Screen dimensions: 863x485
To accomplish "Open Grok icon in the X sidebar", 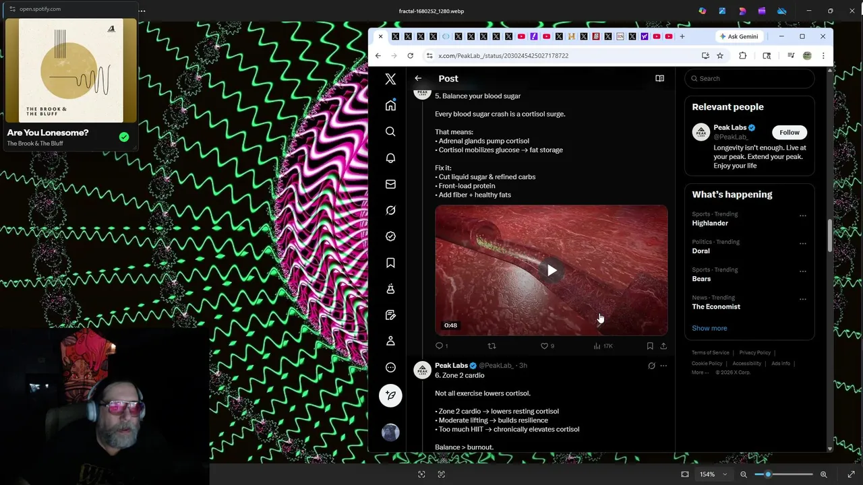I will [390, 210].
